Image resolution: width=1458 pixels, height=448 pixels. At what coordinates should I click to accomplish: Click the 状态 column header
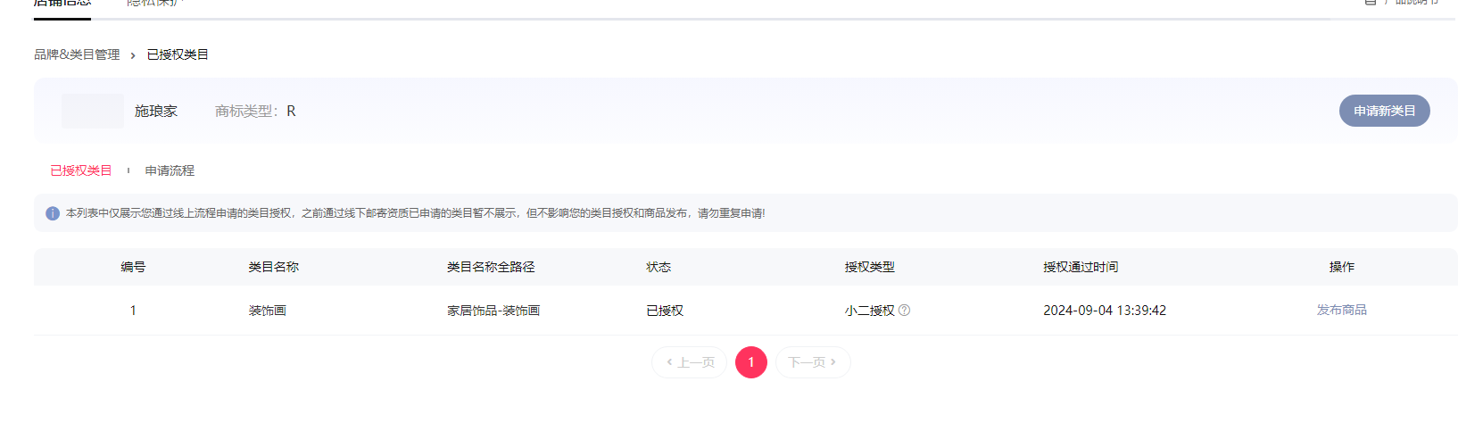click(659, 267)
